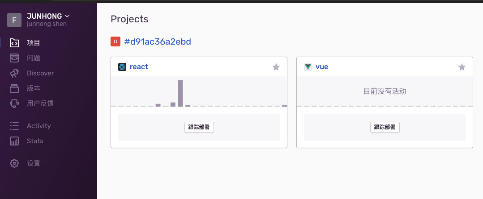Click the 设置 gear icon
Image resolution: width=483 pixels, height=199 pixels.
[x=14, y=163]
